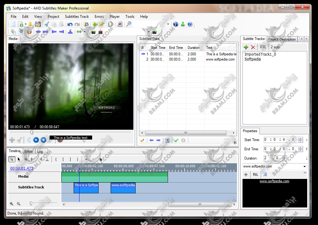Image resolution: width=318 pixels, height=225 pixels.
Task: Click the folder with pencil icon
Action: pos(102,24)
